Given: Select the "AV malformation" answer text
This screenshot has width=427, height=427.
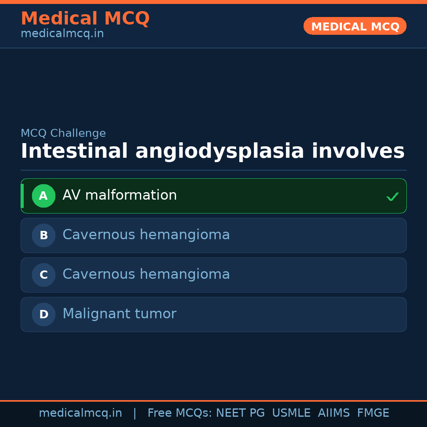Looking at the screenshot, I should click(x=119, y=195).
